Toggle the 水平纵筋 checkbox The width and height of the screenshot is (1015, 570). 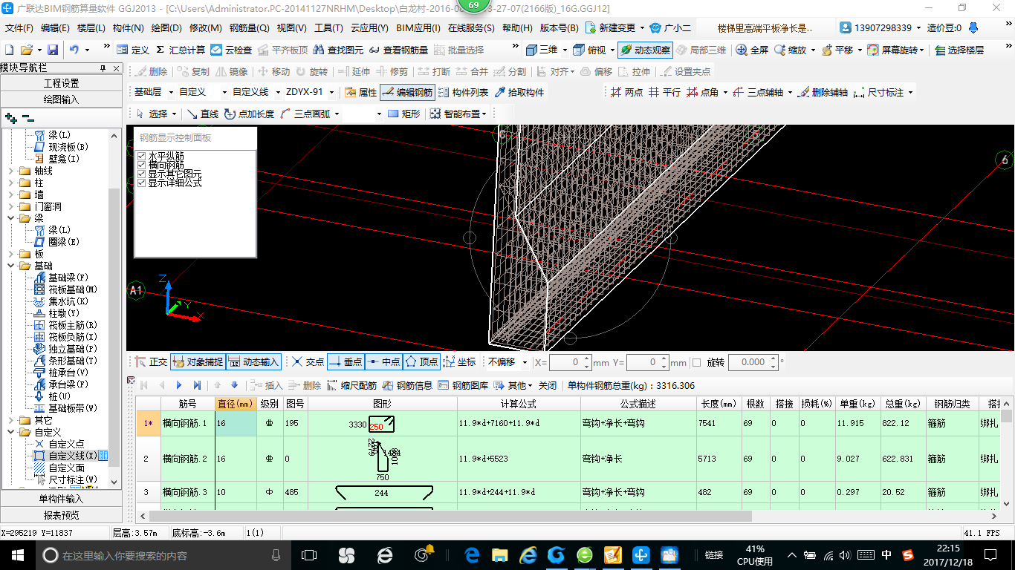142,156
